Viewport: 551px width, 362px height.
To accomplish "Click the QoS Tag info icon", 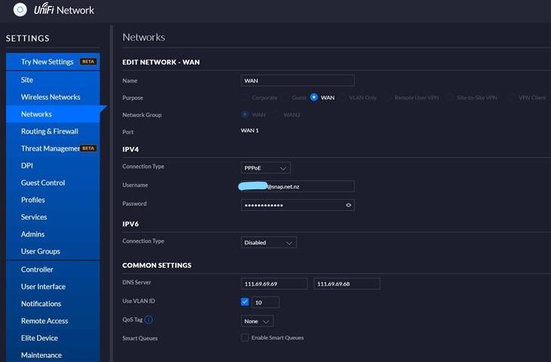I will (x=148, y=320).
